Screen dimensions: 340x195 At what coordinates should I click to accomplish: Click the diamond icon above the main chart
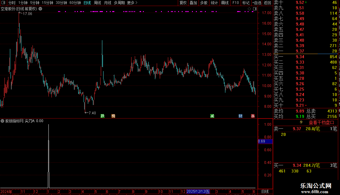coord(249,9)
